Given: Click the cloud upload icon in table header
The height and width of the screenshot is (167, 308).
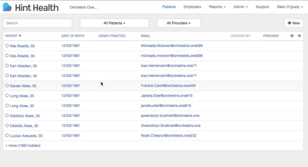Looking at the screenshot, I should pyautogui.click(x=299, y=36).
